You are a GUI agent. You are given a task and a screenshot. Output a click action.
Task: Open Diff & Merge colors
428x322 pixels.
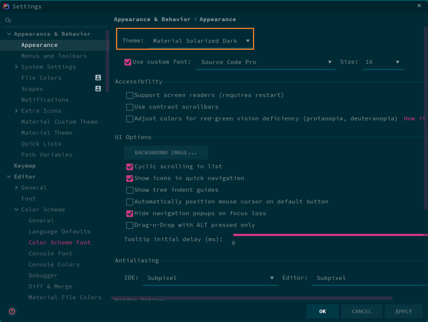[x=51, y=286]
